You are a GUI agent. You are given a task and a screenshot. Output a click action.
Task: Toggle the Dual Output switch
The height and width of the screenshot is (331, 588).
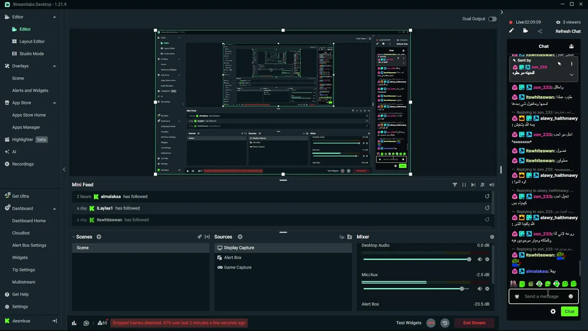pyautogui.click(x=492, y=19)
